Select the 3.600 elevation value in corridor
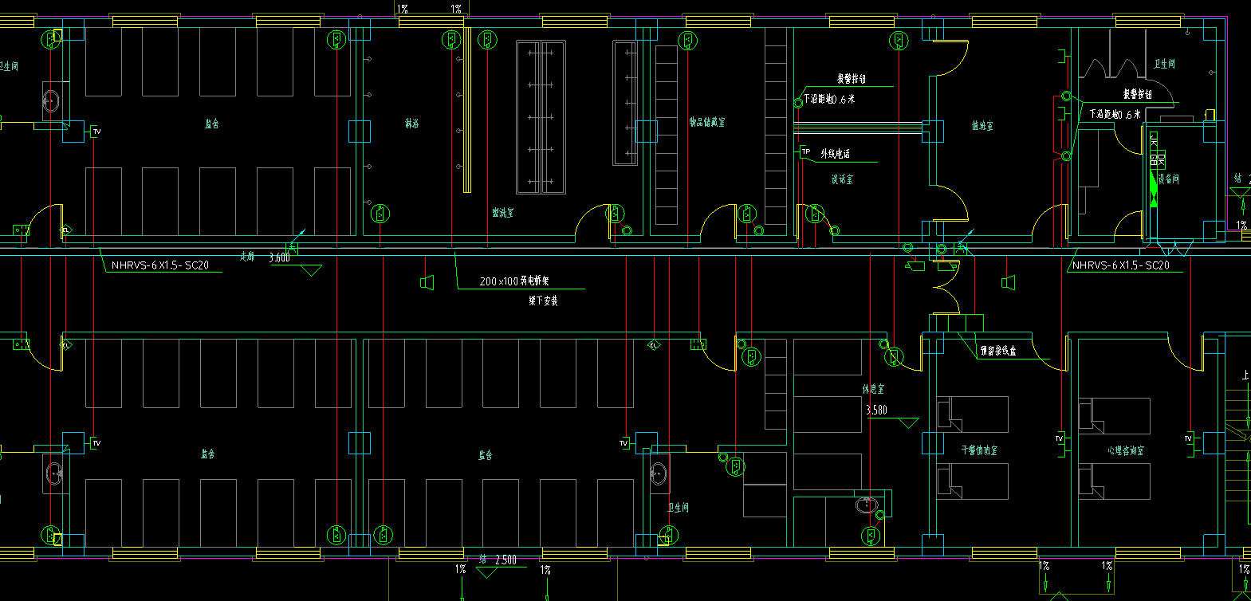1251x601 pixels. [279, 257]
